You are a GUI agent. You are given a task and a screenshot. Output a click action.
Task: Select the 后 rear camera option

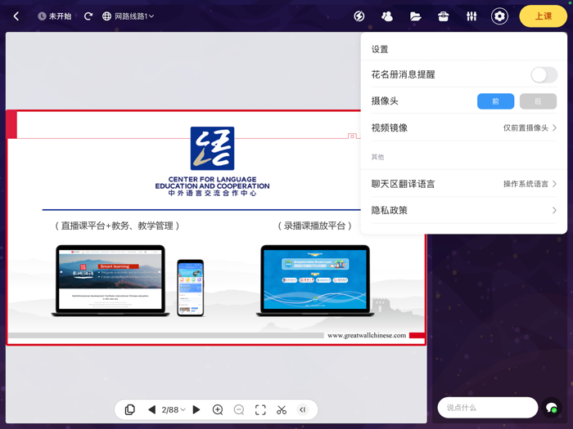click(538, 101)
